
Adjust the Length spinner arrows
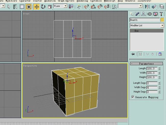159,69
